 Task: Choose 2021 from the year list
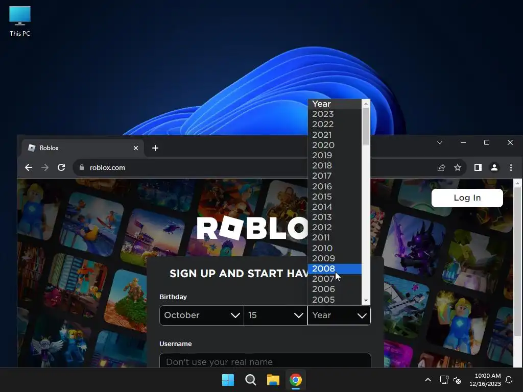coord(335,135)
